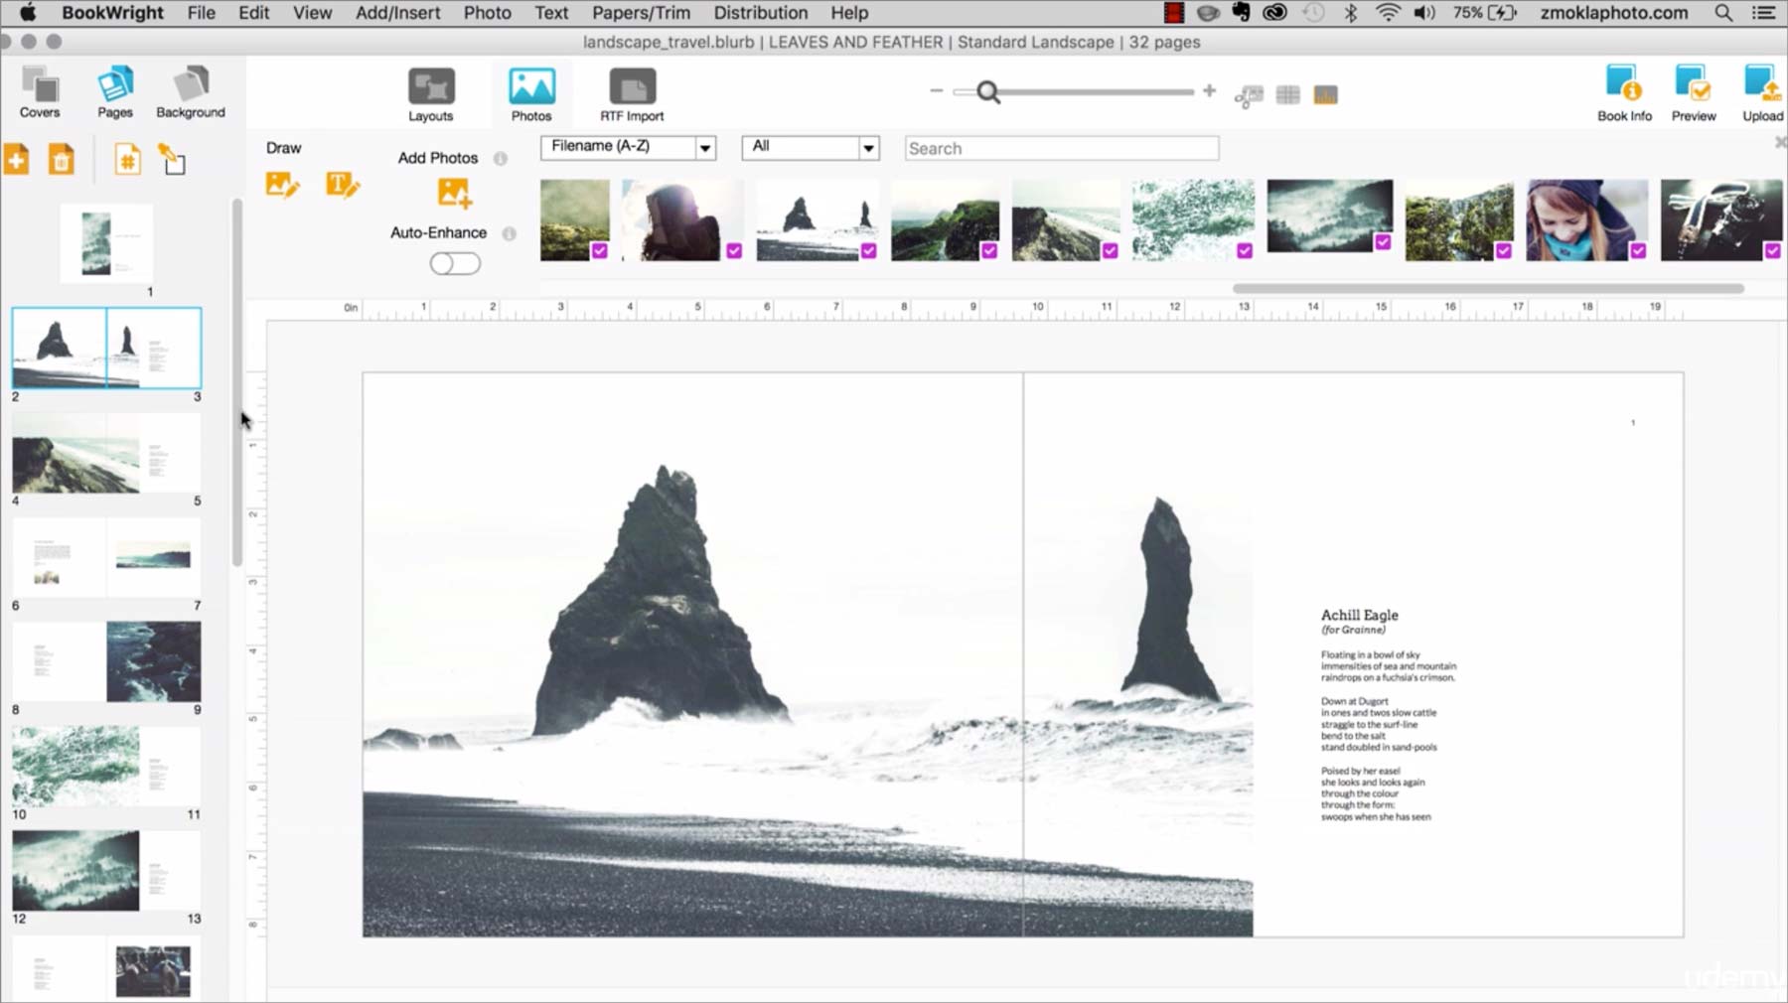Add new pages icon

(x=17, y=160)
